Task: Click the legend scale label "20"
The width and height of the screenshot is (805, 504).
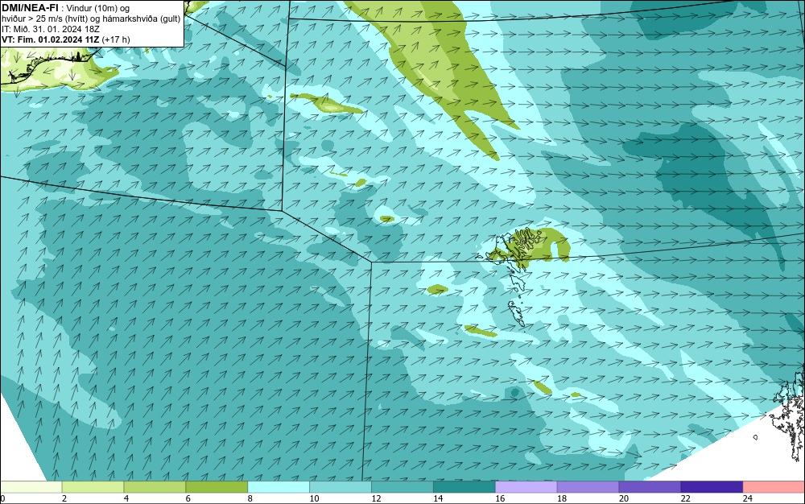Action: click(624, 498)
